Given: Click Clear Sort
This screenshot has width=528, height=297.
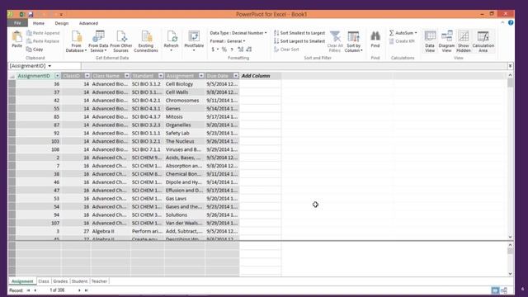Looking at the screenshot, I should coord(286,49).
